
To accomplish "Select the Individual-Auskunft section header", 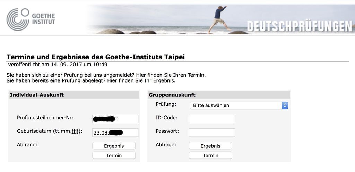I will [37, 95].
